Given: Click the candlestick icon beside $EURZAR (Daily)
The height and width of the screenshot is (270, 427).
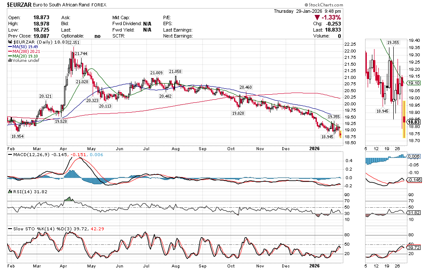Looking at the screenshot, I should [x=10, y=43].
